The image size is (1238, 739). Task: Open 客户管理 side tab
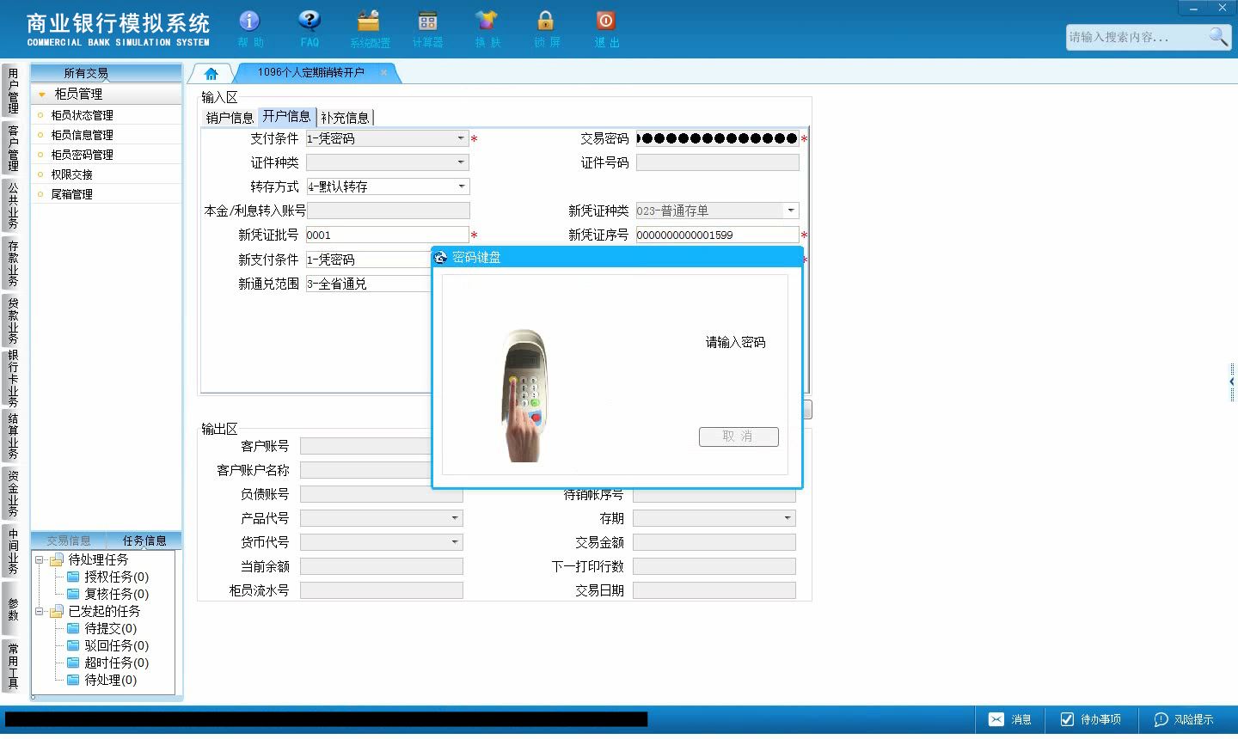[x=13, y=148]
